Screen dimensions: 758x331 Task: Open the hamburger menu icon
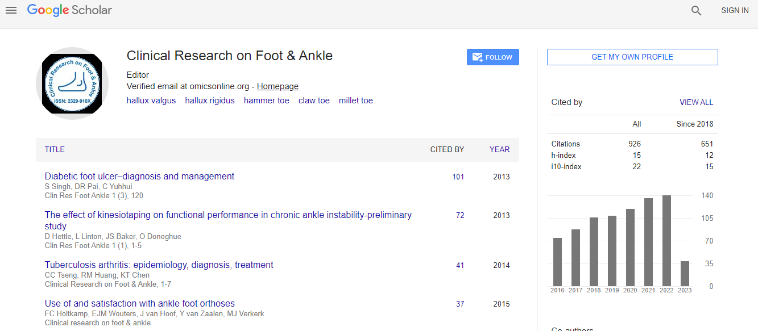pyautogui.click(x=11, y=10)
